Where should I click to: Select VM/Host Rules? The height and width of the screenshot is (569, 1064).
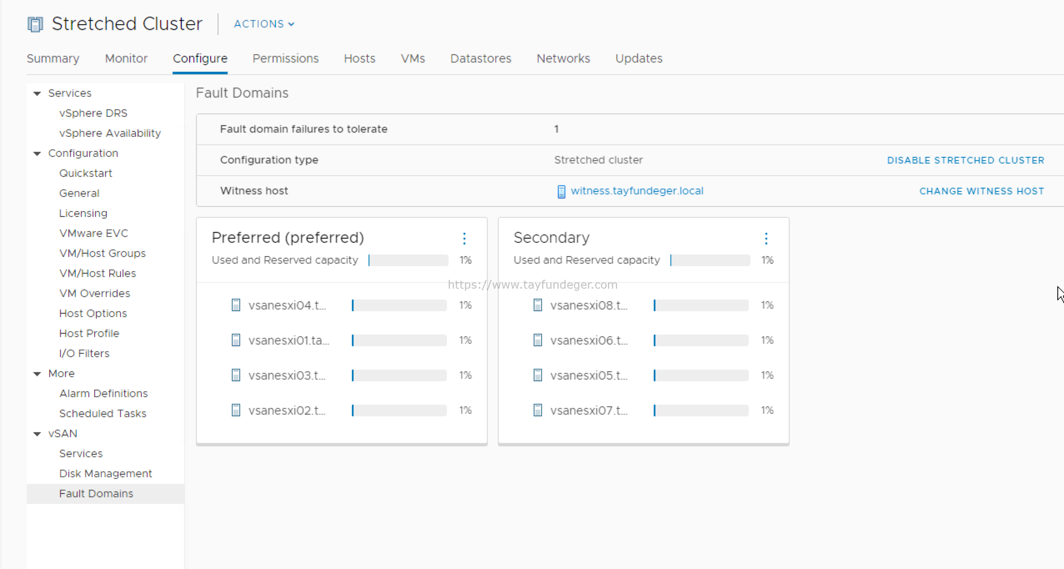(98, 273)
